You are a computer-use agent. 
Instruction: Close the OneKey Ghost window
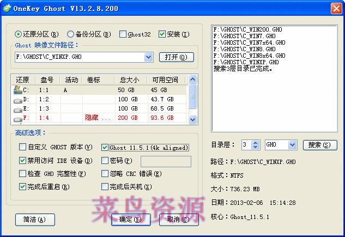(x=336, y=9)
